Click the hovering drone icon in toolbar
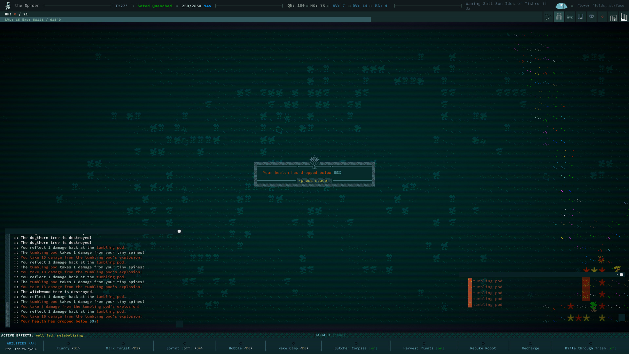The width and height of the screenshot is (629, 354). coord(592,17)
